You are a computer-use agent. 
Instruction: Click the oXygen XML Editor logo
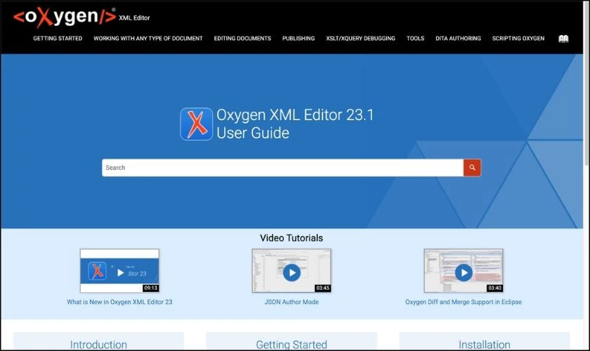81,17
